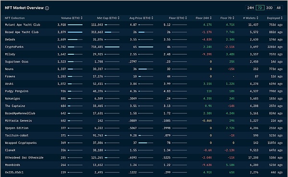Click Bored Ape Yacht Club volume bar

tap(75, 32)
